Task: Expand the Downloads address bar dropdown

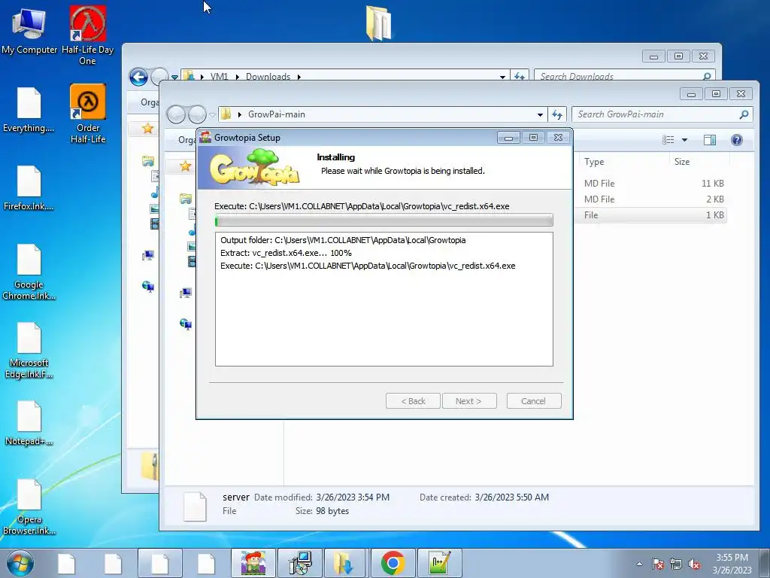Action: [x=502, y=77]
